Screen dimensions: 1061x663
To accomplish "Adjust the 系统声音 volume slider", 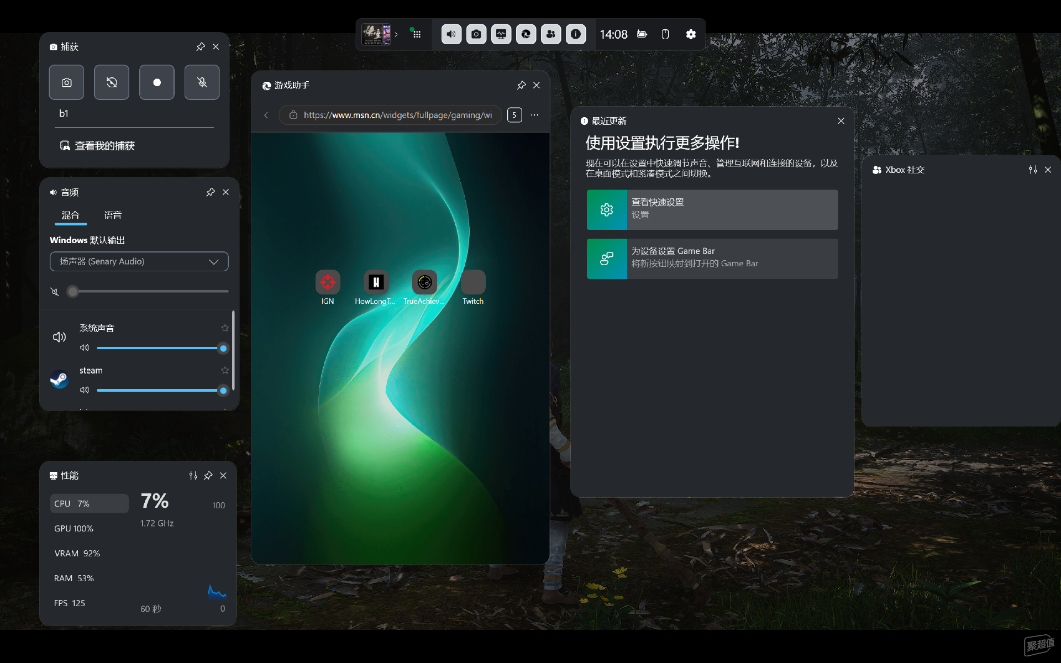I will coord(161,348).
